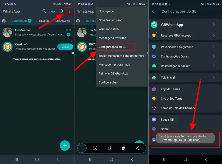The width and height of the screenshot is (222, 164).
Task: Expand the Privacidade e Segurança chevron
Action: tap(214, 47)
